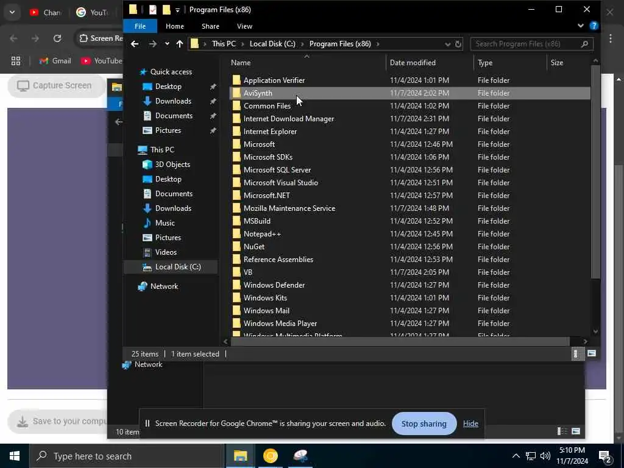Go back in File Explorer navigation

coord(135,44)
